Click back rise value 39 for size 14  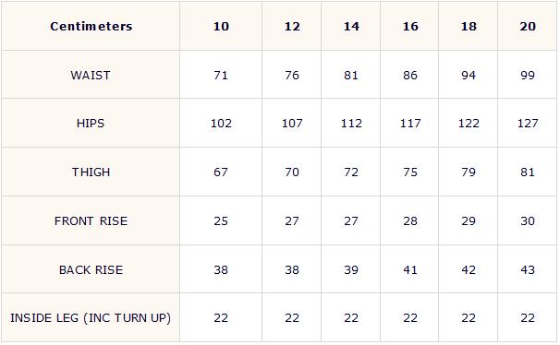(351, 269)
